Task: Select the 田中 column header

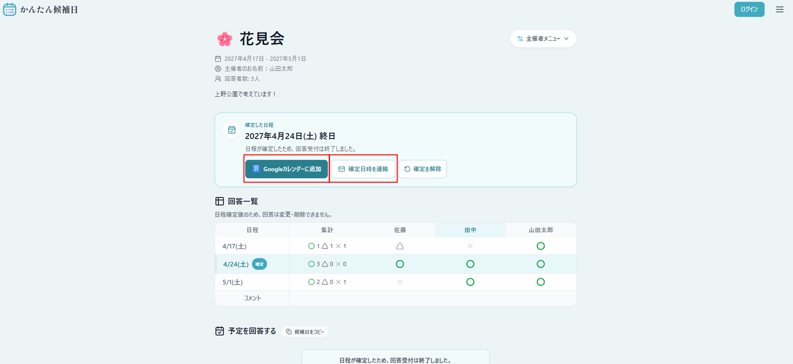Action: [470, 230]
